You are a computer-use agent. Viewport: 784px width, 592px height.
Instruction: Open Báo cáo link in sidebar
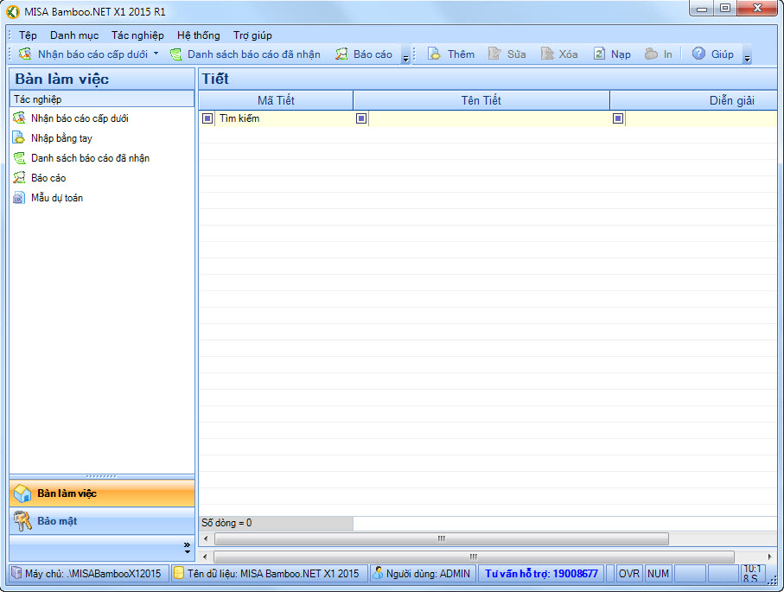[x=48, y=178]
